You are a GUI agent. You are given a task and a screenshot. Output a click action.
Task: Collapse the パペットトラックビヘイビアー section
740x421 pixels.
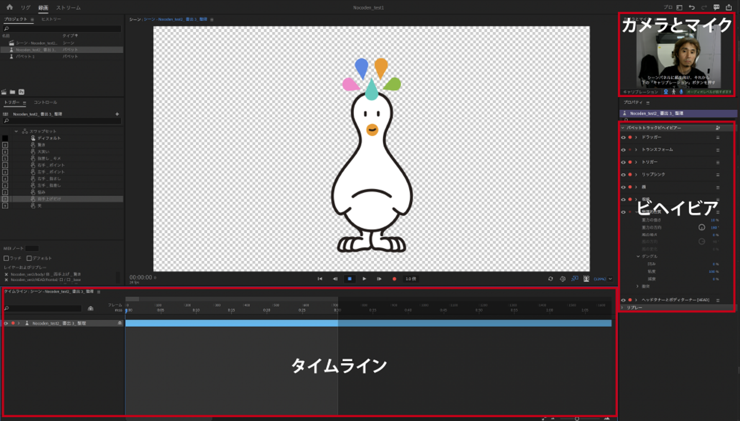[623, 128]
